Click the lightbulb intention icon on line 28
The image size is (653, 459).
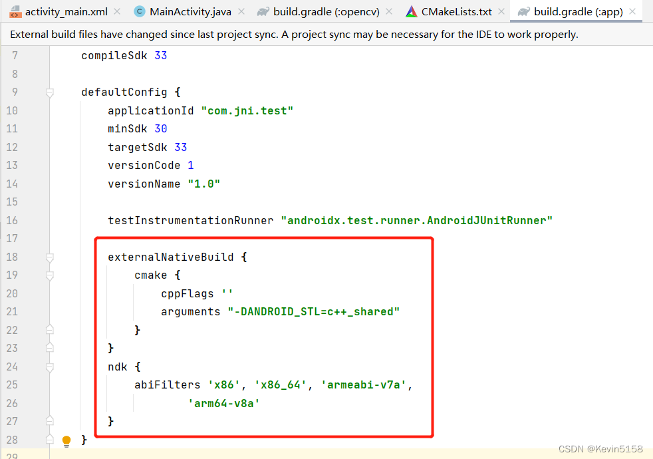(x=65, y=440)
